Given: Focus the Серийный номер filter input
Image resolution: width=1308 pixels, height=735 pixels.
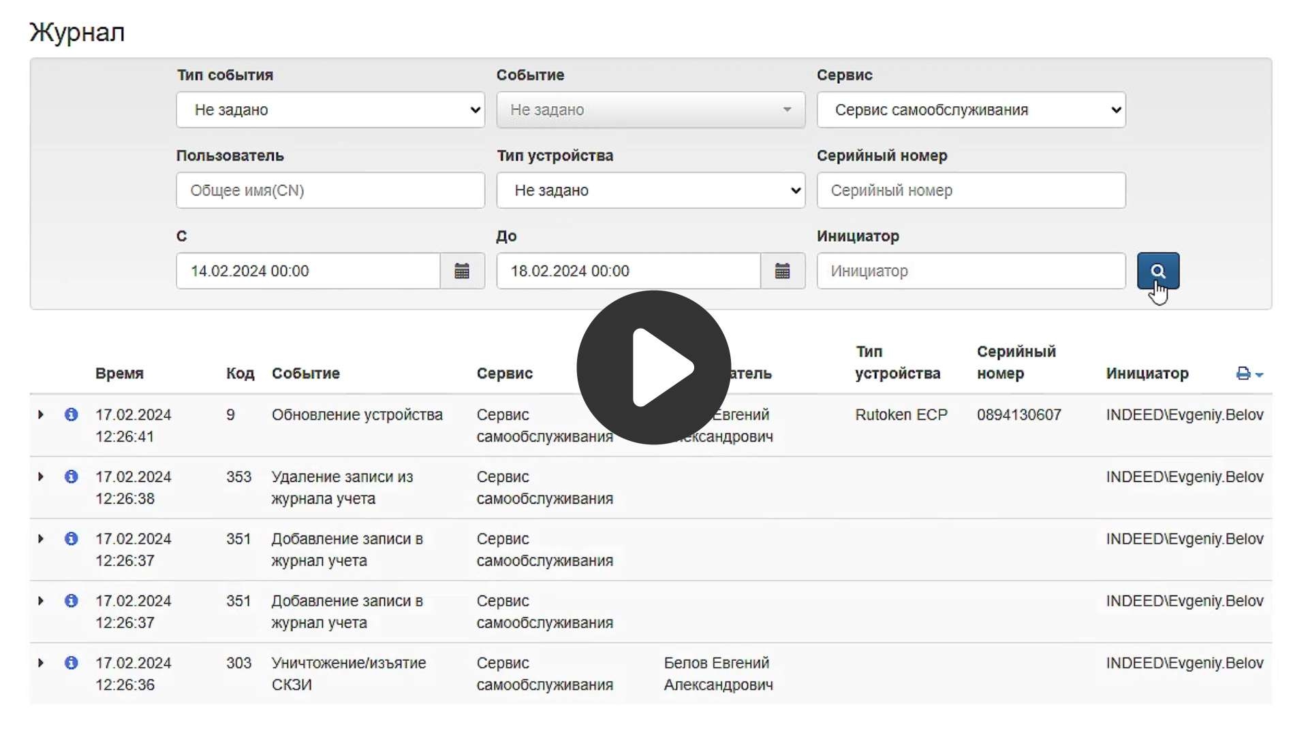Looking at the screenshot, I should (x=971, y=191).
